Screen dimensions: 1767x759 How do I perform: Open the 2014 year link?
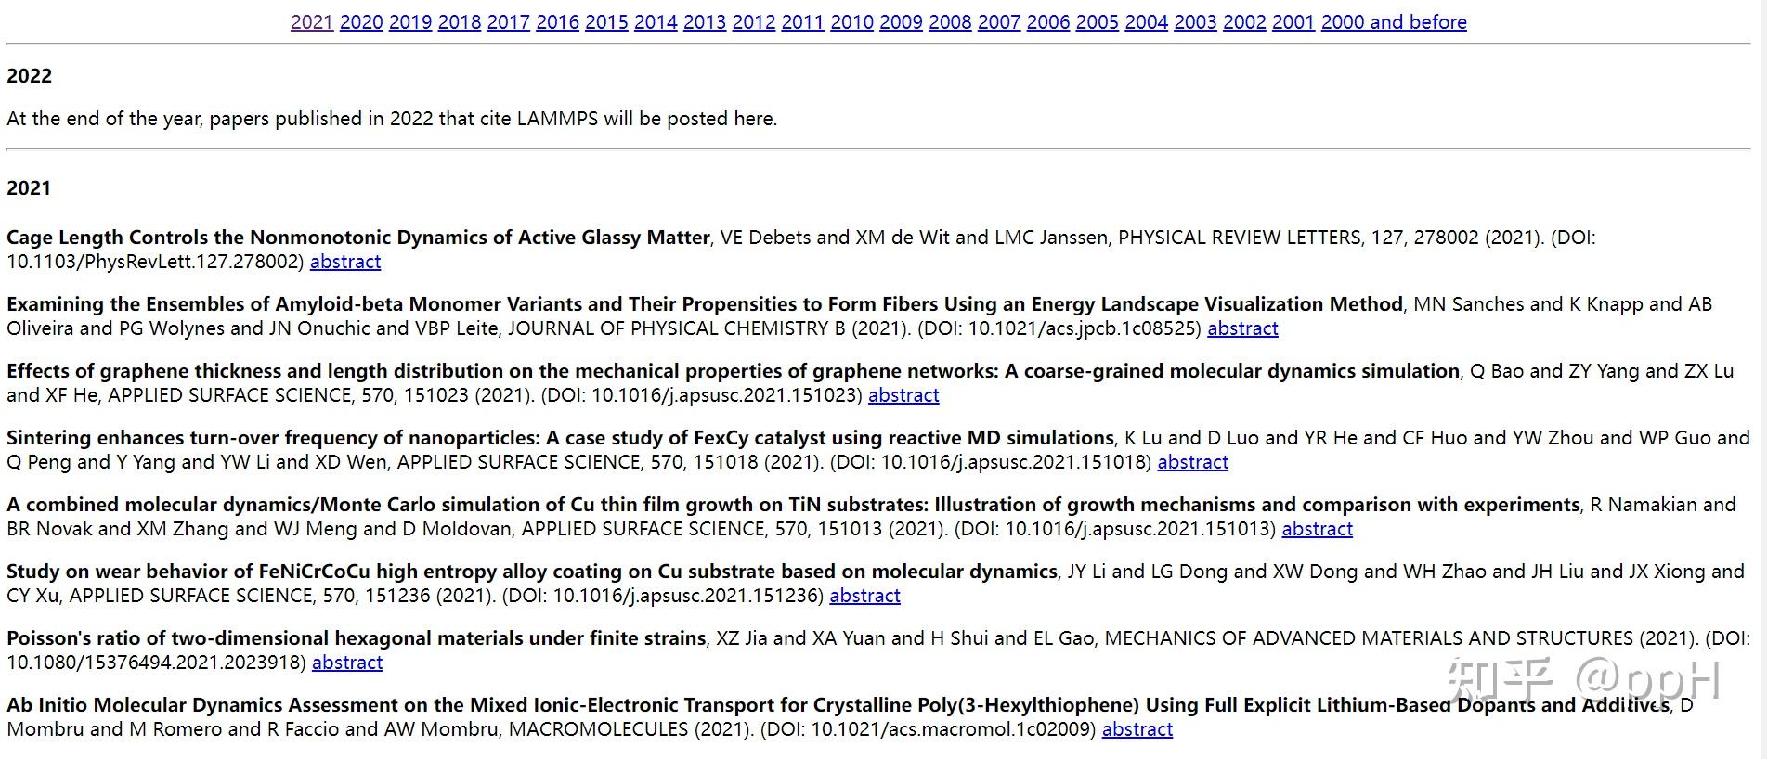click(656, 22)
